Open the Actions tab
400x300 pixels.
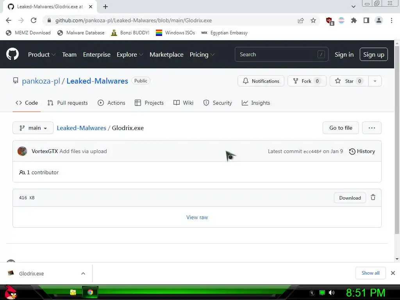pyautogui.click(x=111, y=103)
